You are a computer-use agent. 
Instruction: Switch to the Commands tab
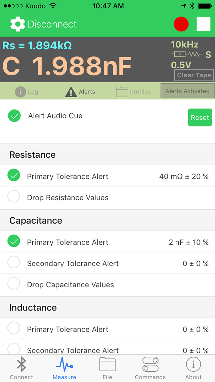click(x=150, y=368)
